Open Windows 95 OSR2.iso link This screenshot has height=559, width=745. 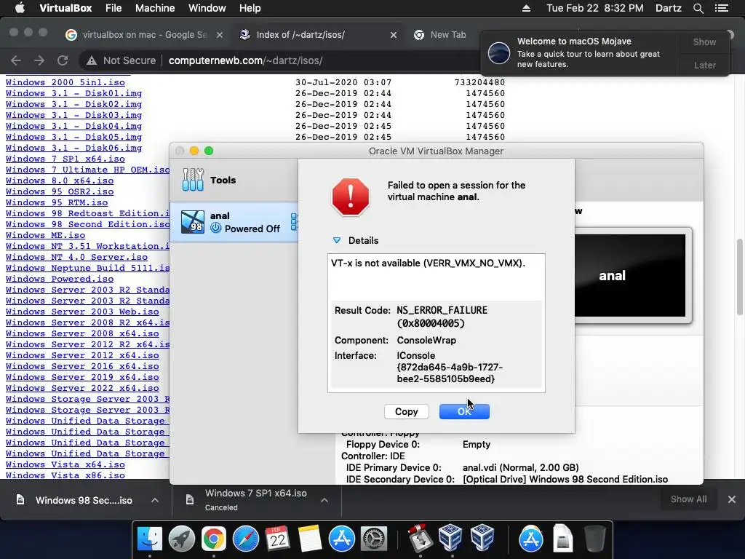[x=60, y=191]
